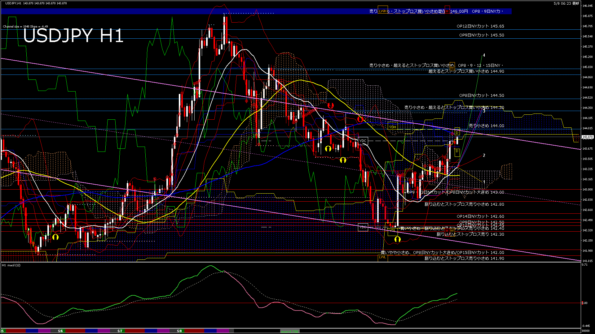Viewport: 595px width, 334px height.
Task: Click the current price tag 143.870
Action: click(x=588, y=137)
